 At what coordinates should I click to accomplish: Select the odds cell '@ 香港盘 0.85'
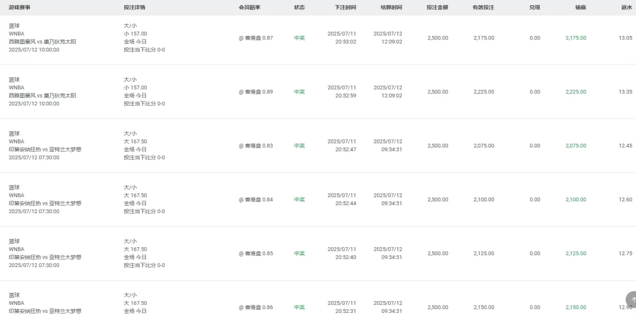(x=256, y=253)
